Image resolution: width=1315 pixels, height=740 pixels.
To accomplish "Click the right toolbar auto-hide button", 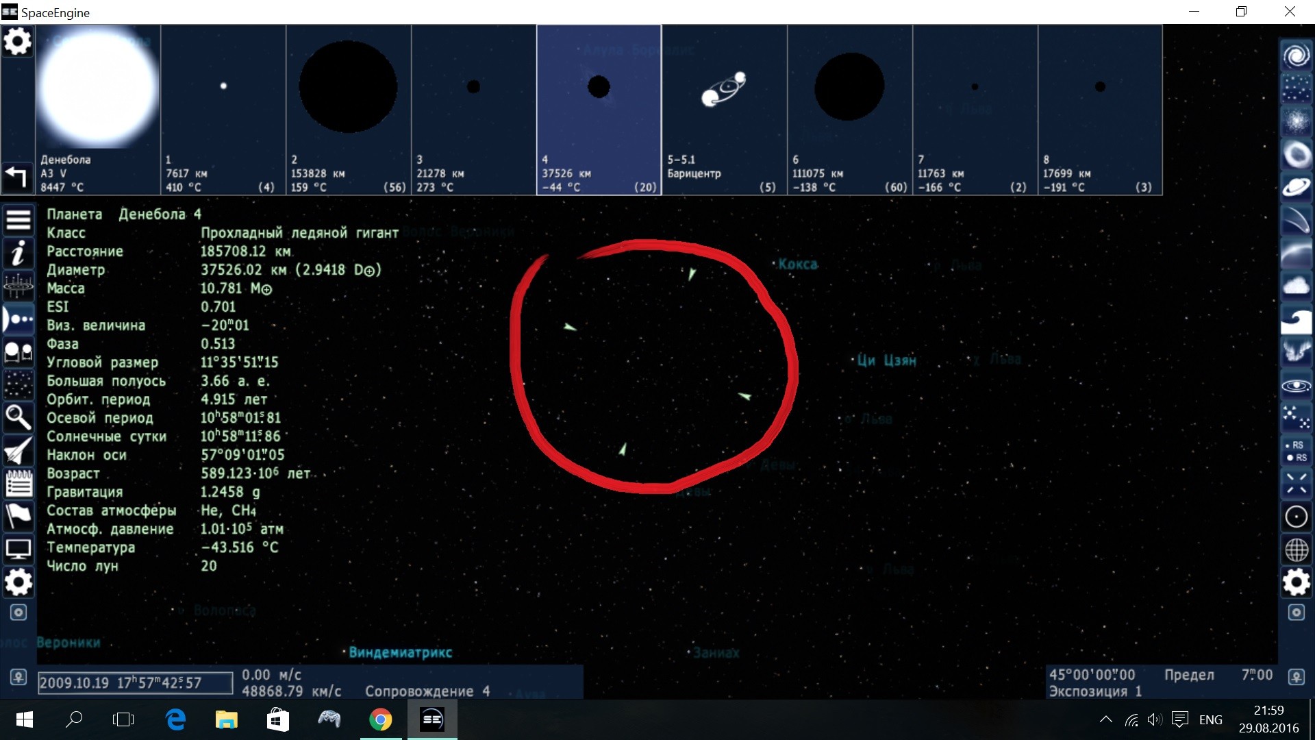I will click(x=1296, y=613).
